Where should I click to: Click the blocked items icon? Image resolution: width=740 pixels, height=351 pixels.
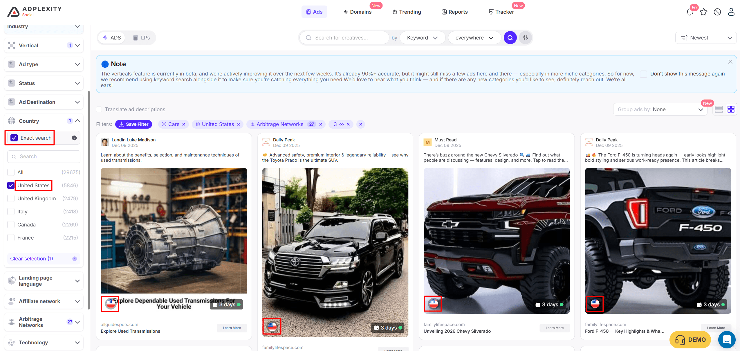717,12
